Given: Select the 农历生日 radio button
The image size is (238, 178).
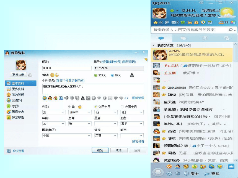Looking at the screenshot, I should 122,107.
